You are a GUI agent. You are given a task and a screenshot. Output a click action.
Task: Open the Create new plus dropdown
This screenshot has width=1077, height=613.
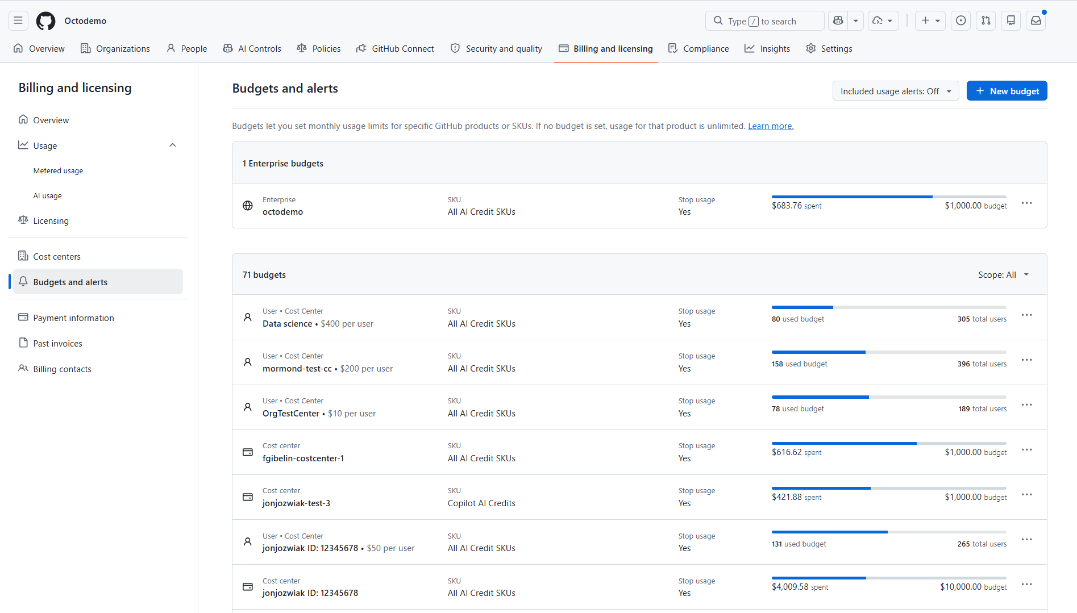[930, 21]
